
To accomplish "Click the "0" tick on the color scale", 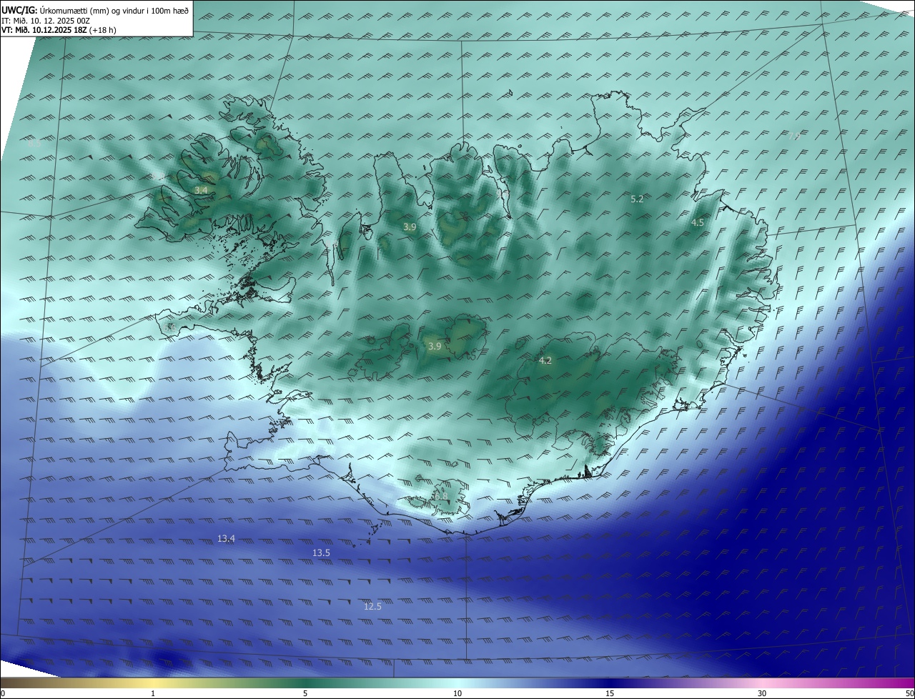I will pos(3,693).
